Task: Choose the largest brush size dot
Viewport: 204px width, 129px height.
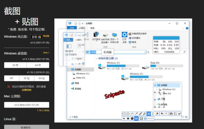Action: pos(132,118)
